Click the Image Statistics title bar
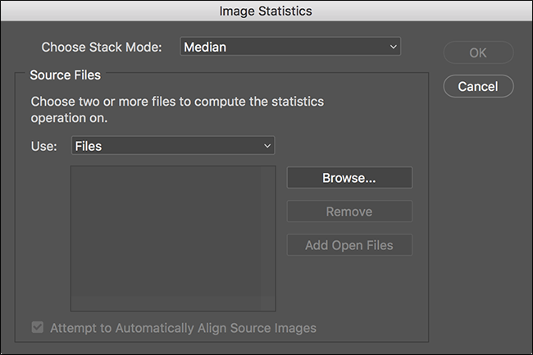The width and height of the screenshot is (533, 355). tap(266, 11)
